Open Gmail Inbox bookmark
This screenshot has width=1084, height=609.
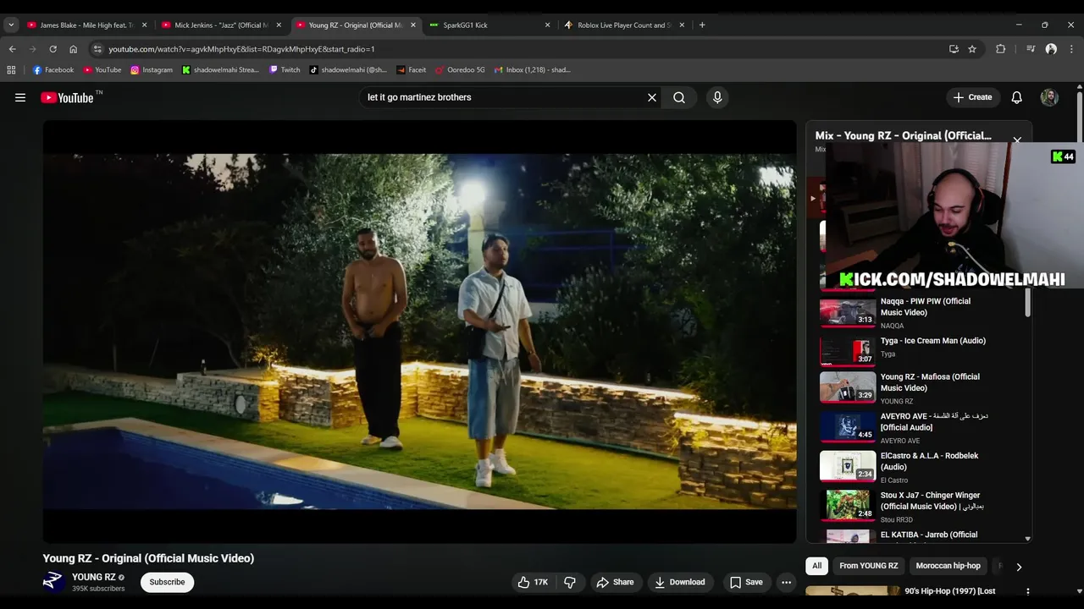533,70
